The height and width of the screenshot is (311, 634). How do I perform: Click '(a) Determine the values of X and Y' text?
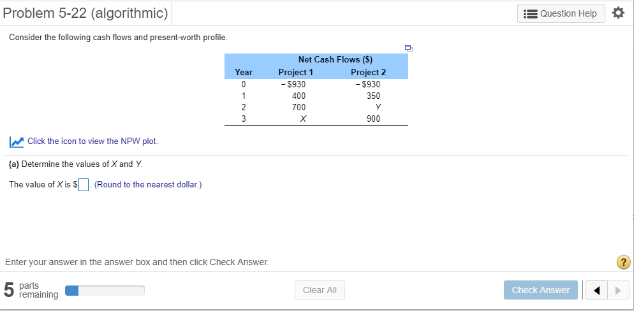click(76, 164)
